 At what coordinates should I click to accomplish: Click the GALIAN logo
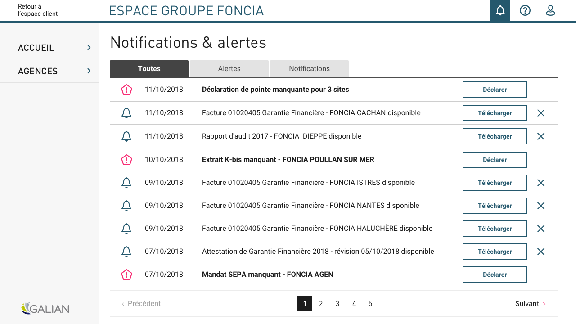point(45,308)
